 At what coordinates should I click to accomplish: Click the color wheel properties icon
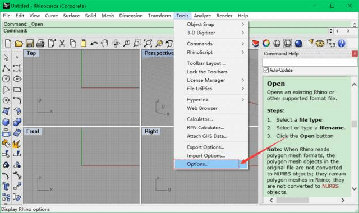point(266,43)
